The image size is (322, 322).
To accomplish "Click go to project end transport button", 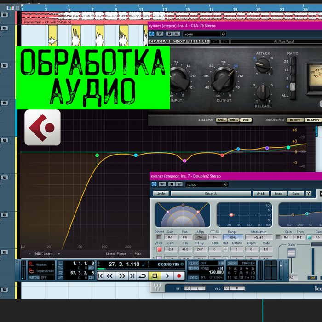I will point(132,276).
